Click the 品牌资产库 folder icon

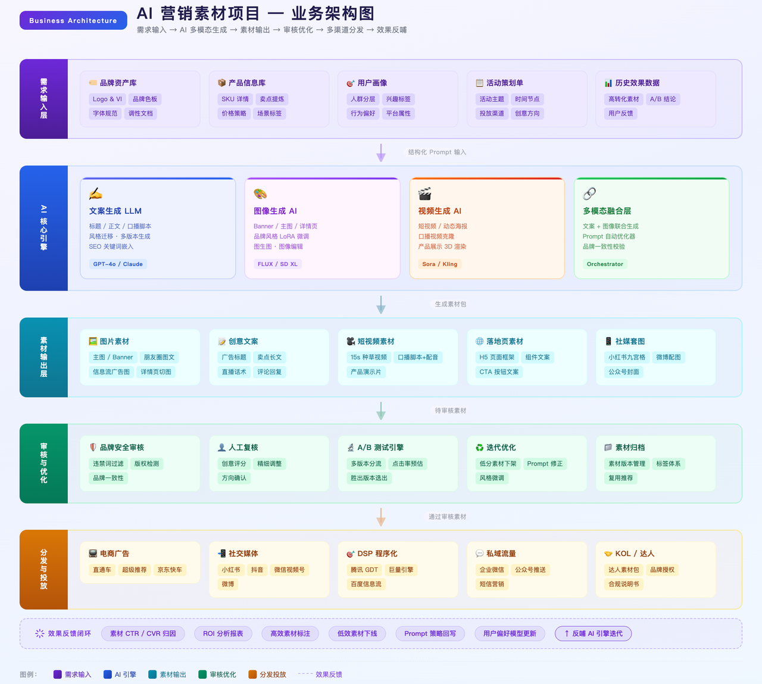[x=93, y=83]
